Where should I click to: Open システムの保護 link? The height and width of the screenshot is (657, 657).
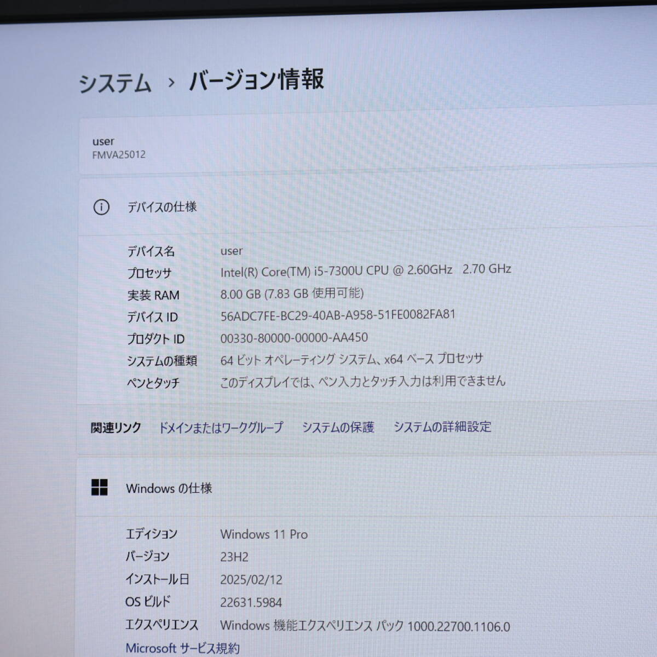pos(338,427)
